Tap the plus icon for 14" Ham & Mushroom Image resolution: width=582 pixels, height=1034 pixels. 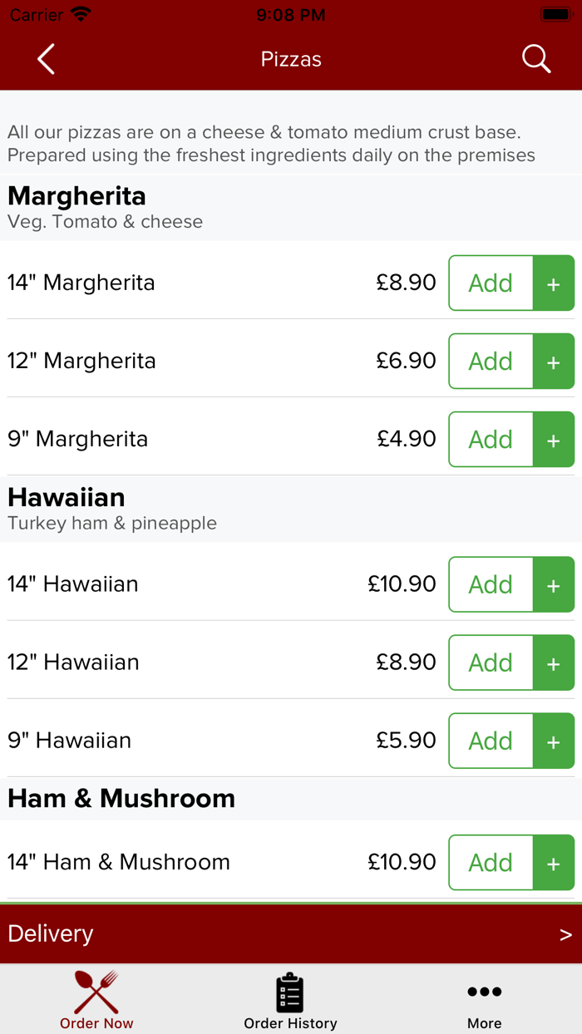pos(553,863)
